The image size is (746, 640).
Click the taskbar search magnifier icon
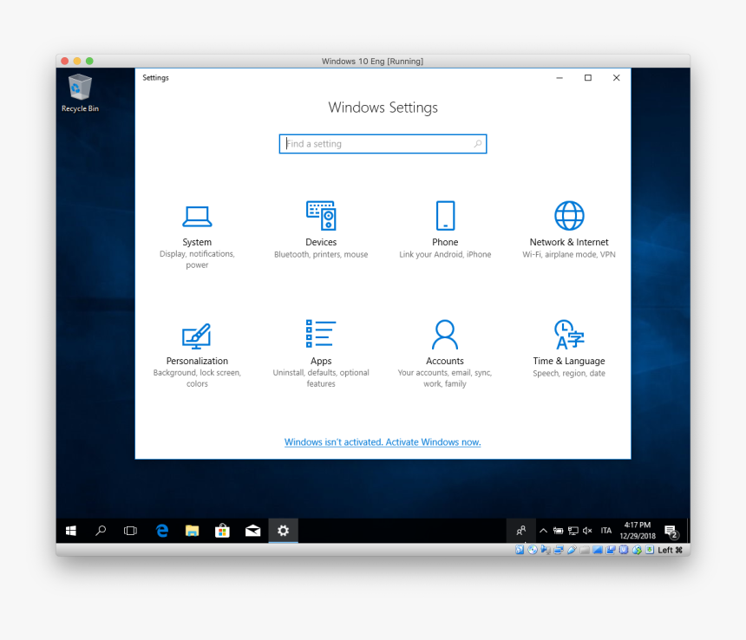101,531
